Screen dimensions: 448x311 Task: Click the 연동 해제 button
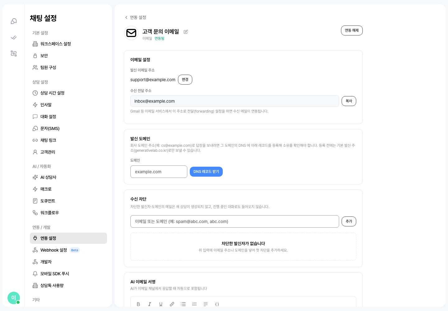coord(352,30)
